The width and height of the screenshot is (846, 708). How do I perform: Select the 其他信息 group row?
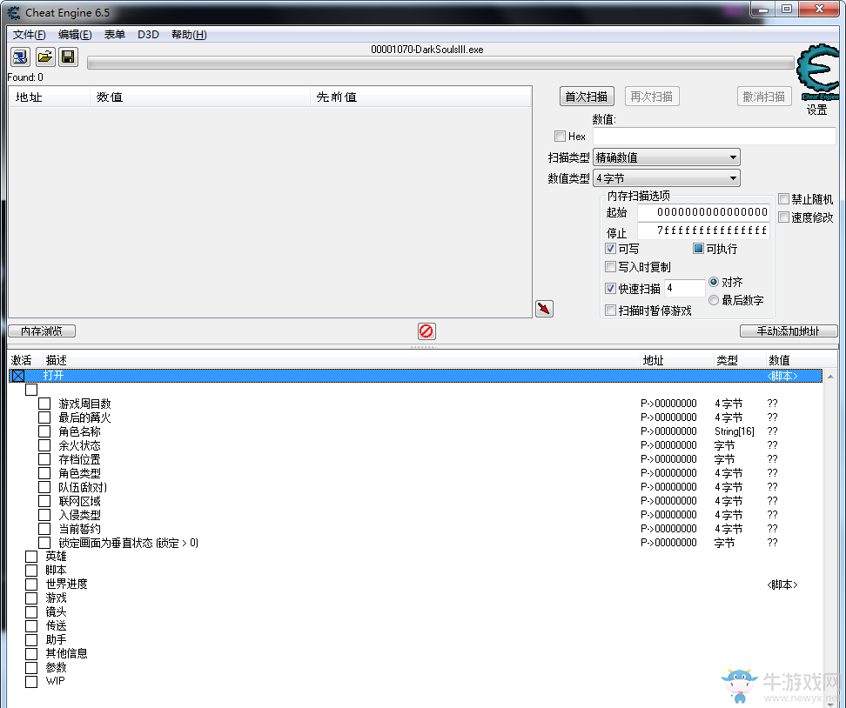[416, 653]
